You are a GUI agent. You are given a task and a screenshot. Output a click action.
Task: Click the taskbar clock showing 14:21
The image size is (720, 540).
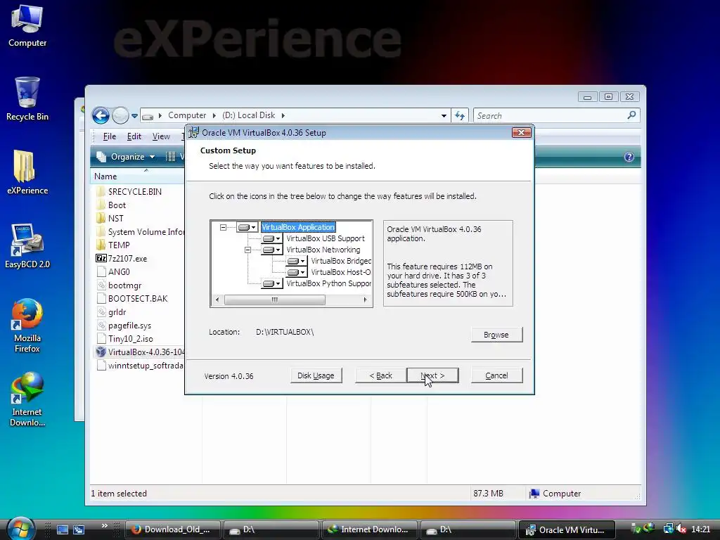701,529
